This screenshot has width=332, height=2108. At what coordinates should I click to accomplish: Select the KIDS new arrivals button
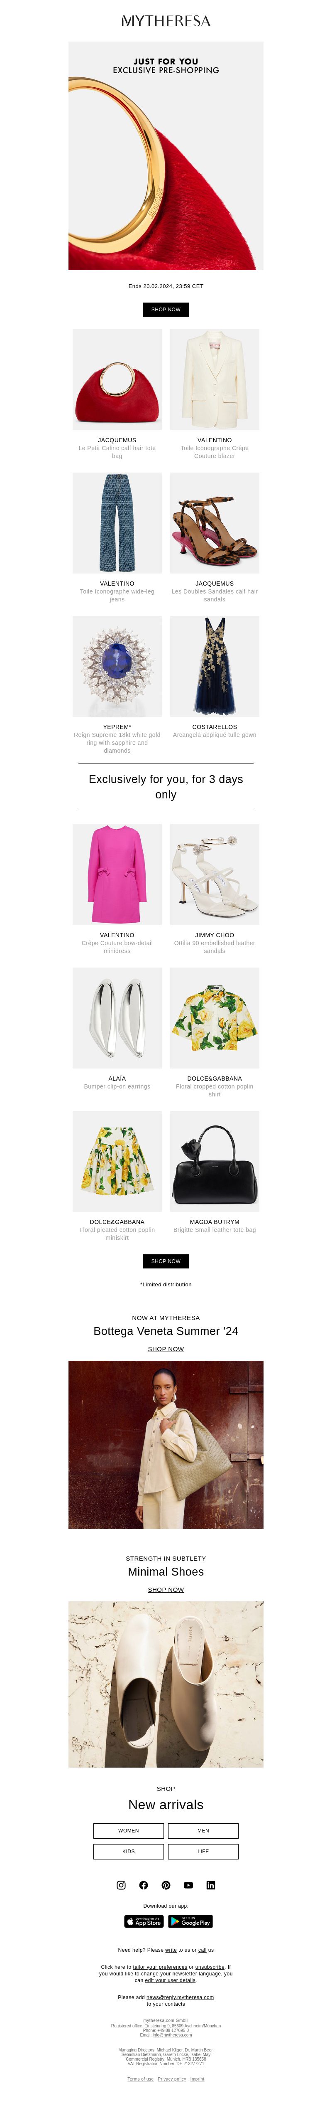click(x=128, y=1851)
